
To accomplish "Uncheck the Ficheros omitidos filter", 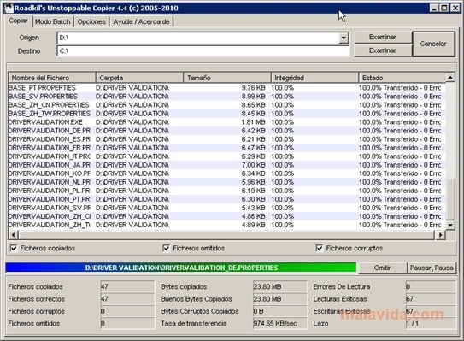I will (x=166, y=248).
